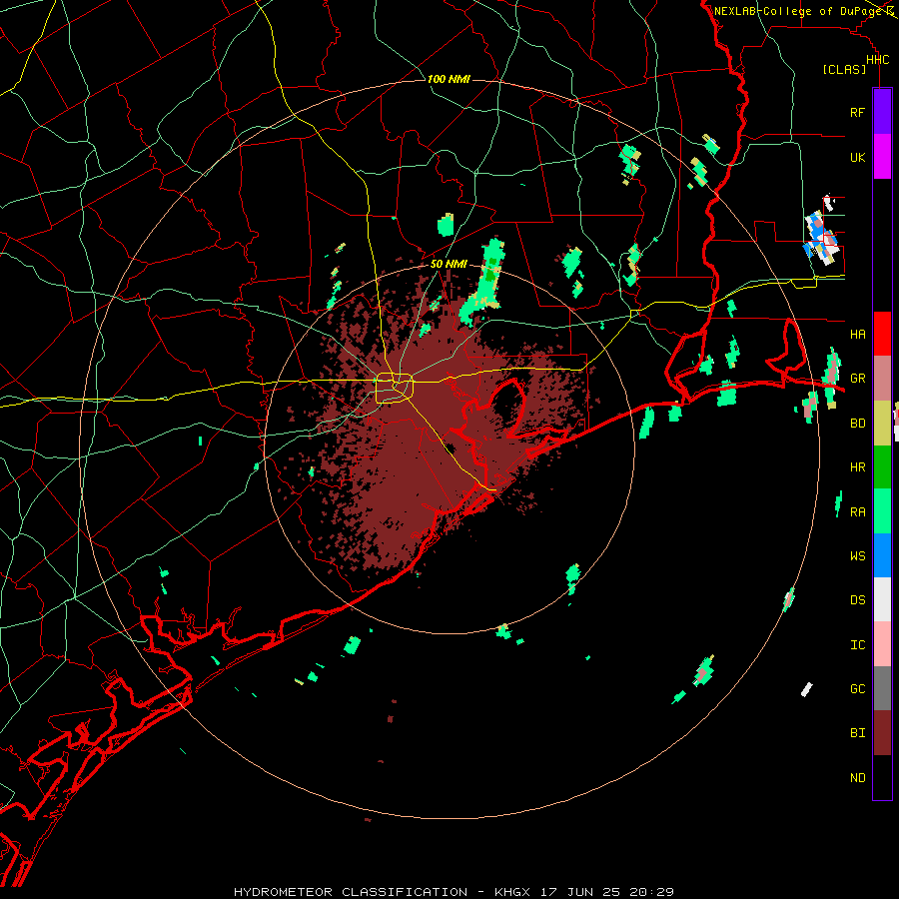
Task: Click the HA legend label
Action: pos(857,334)
